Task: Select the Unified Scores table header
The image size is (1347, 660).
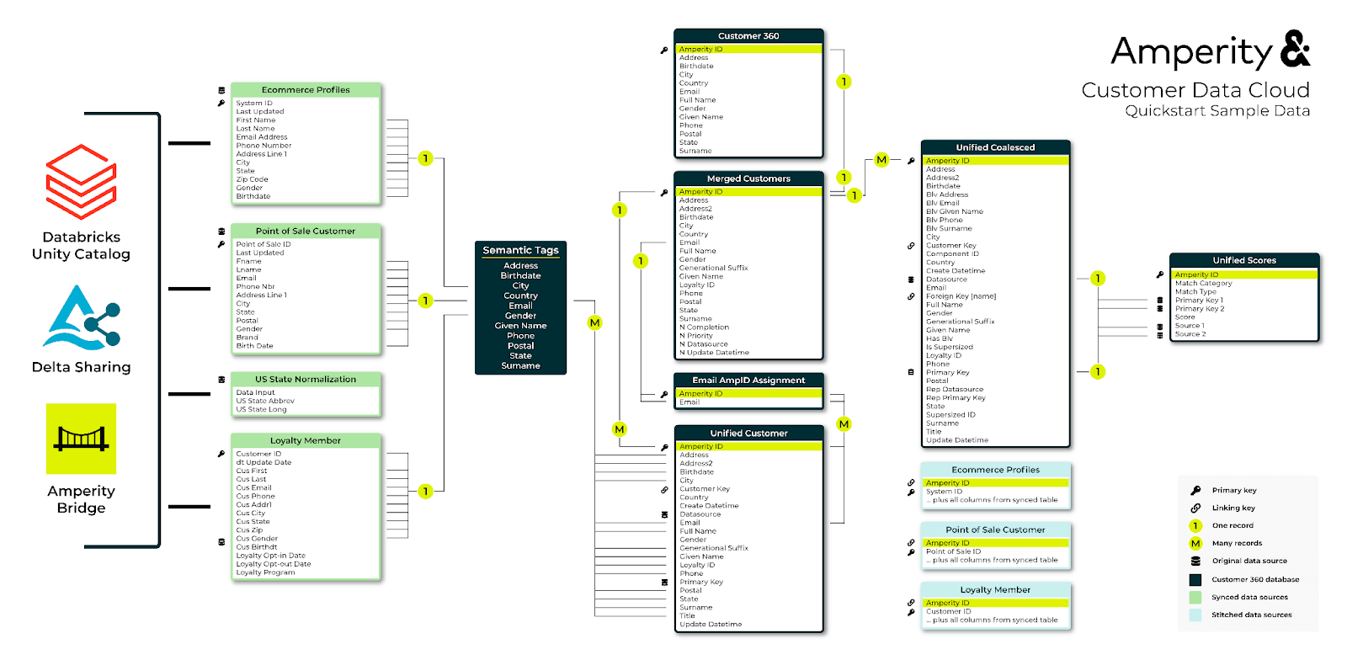Action: [x=1244, y=261]
